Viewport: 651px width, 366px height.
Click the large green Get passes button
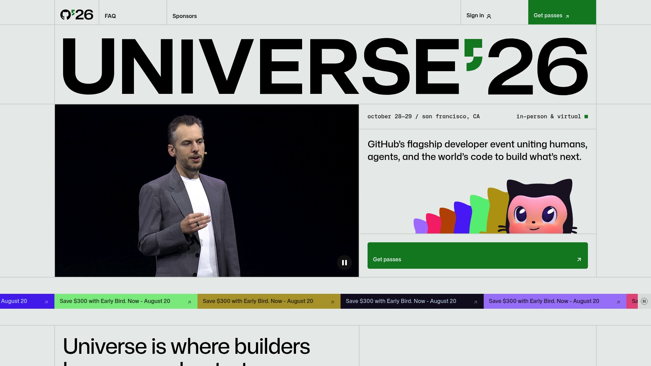point(477,256)
